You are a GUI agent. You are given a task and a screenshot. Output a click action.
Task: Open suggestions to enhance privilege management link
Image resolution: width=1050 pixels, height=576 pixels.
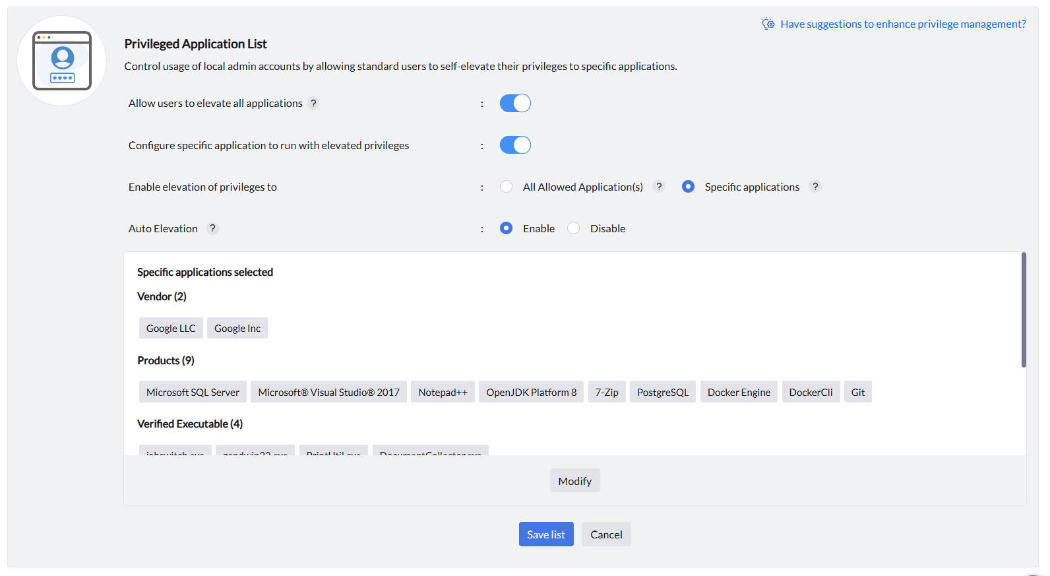pos(902,24)
